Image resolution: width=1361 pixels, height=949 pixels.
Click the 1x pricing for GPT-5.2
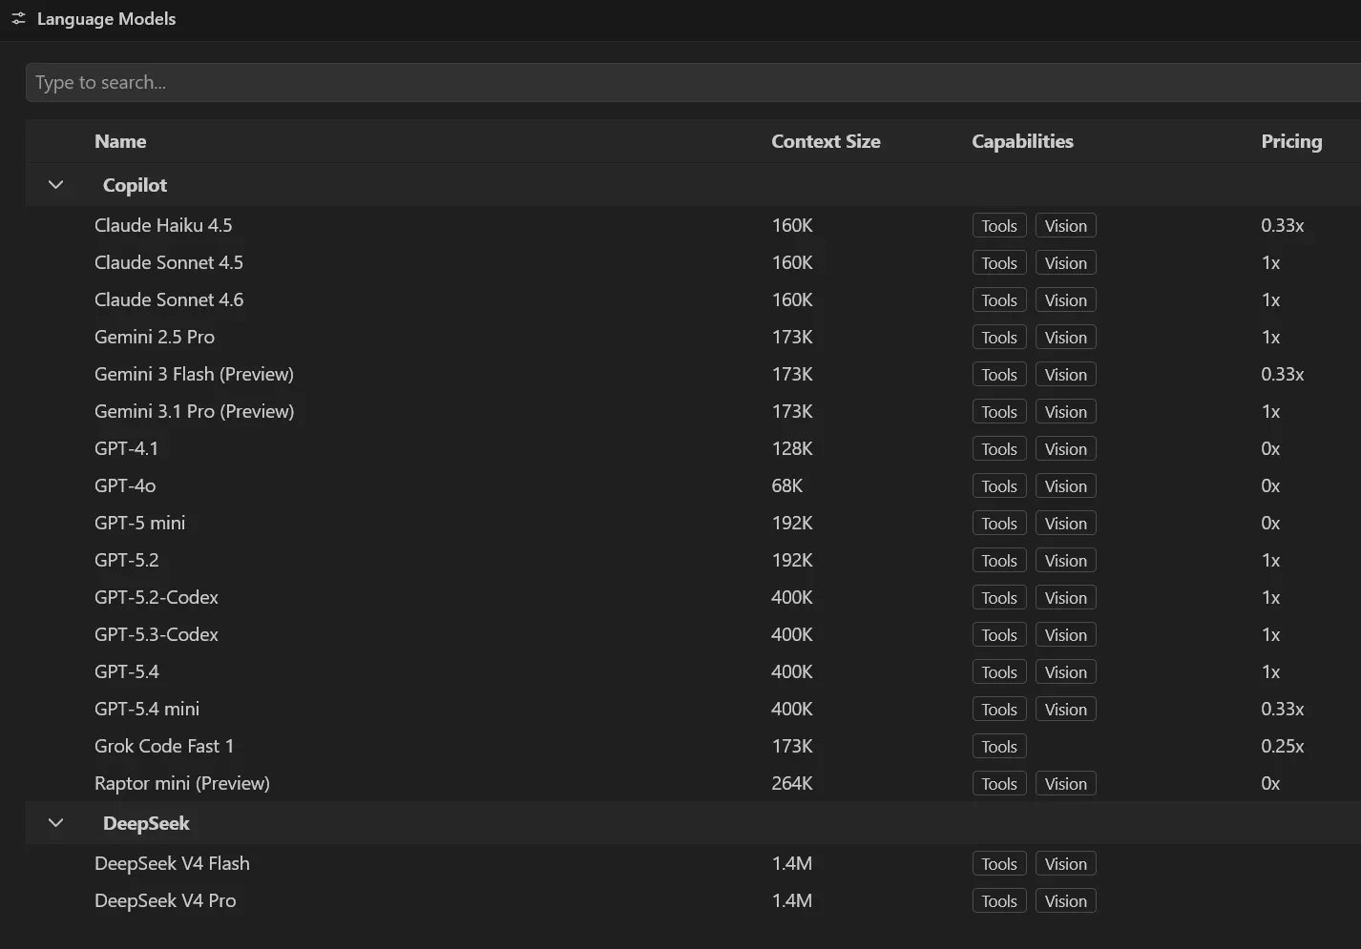[1270, 560]
